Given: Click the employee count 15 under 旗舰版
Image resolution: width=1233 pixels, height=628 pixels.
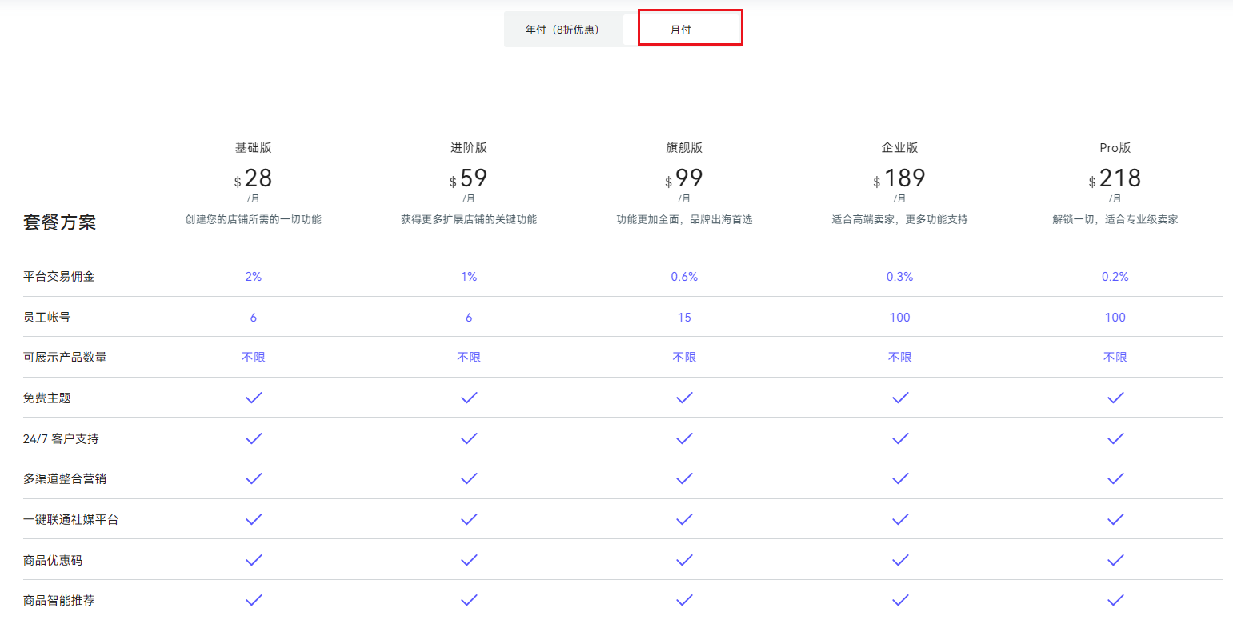Looking at the screenshot, I should click(684, 317).
